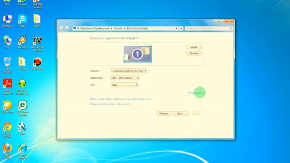Launch the Mozilla Firefox shortcut
This screenshot has height=163, width=290.
point(7,151)
